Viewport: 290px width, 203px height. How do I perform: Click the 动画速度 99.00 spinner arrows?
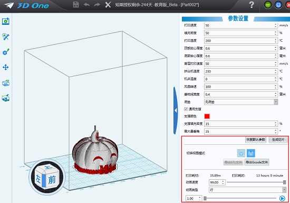point(223,182)
